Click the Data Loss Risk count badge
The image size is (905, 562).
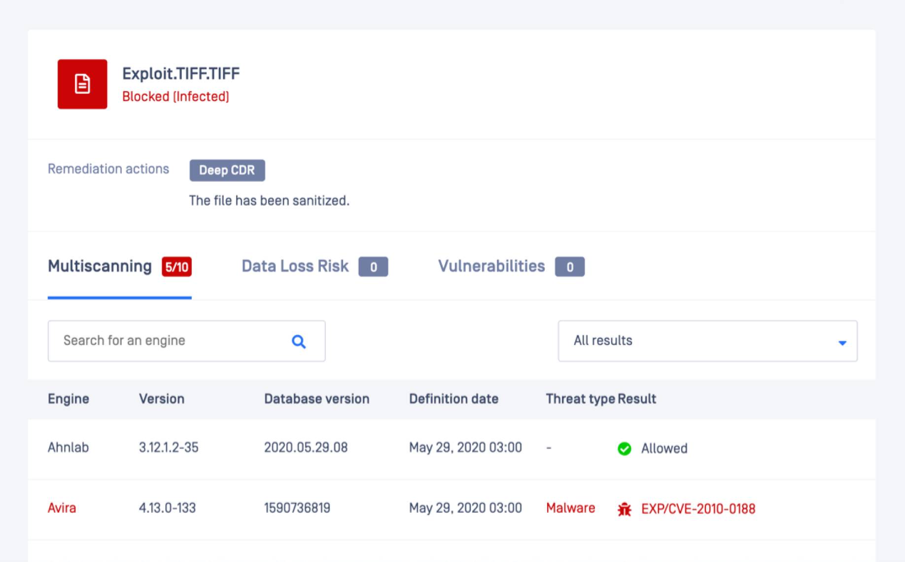pyautogui.click(x=373, y=267)
